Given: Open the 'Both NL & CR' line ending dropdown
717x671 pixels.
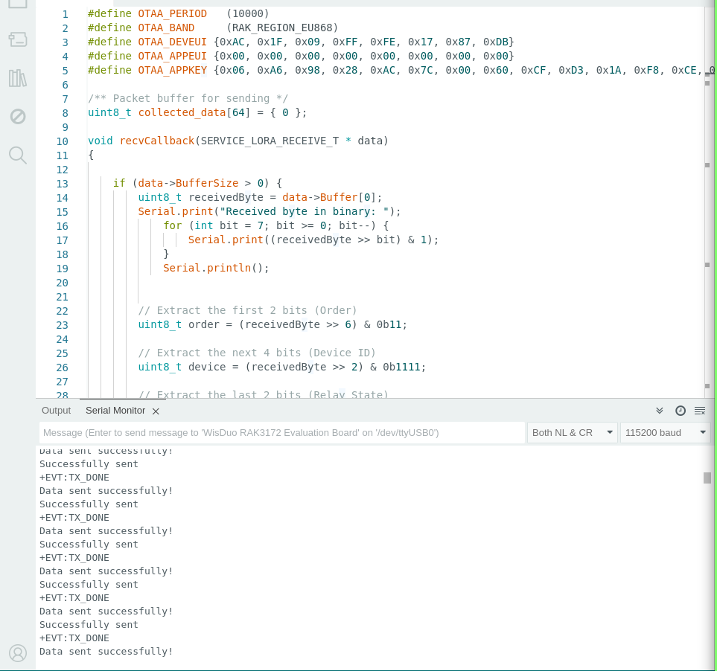Looking at the screenshot, I should (572, 433).
